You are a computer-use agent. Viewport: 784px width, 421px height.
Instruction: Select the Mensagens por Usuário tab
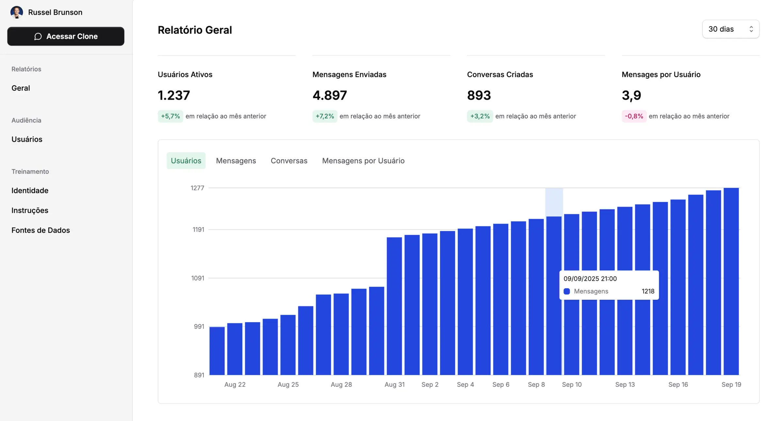(363, 160)
